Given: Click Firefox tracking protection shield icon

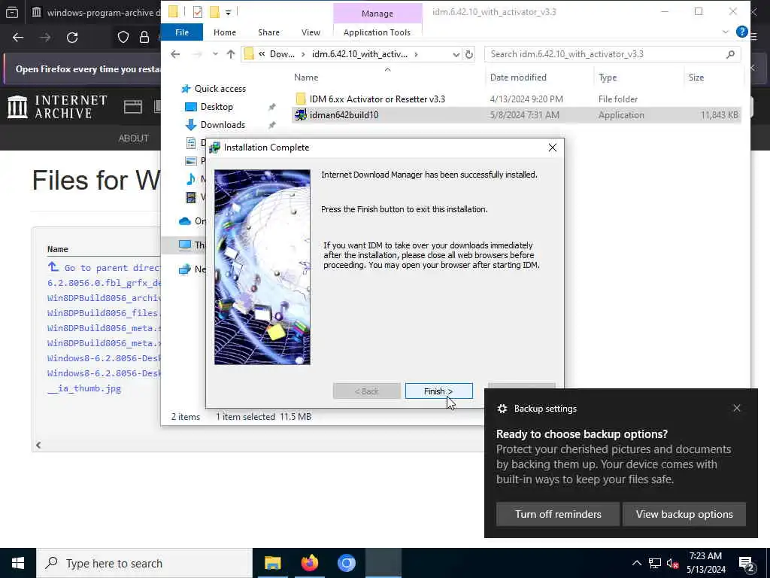Looking at the screenshot, I should [x=123, y=38].
